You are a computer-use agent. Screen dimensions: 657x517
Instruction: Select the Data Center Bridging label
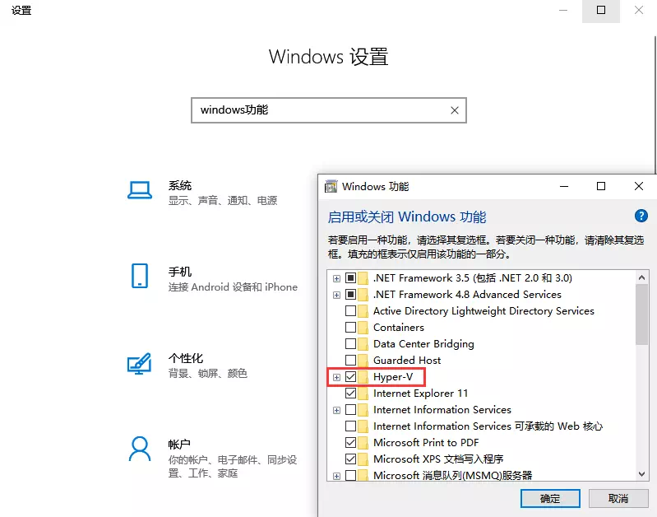pos(423,343)
